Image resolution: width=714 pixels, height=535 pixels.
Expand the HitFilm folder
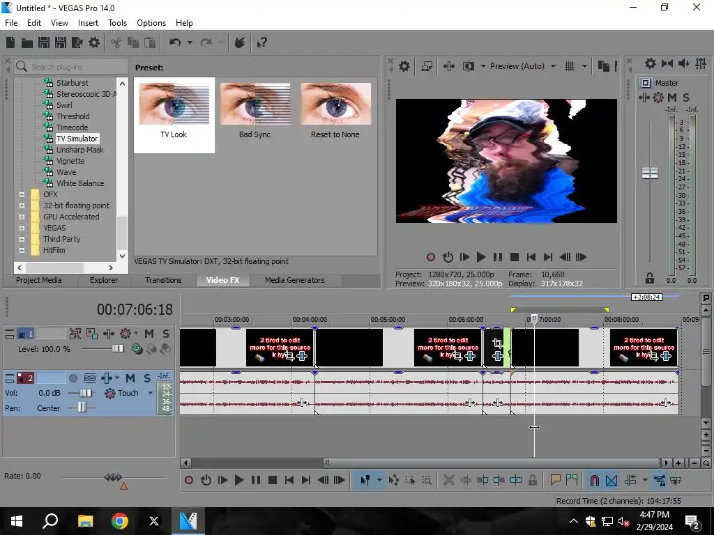[x=22, y=250]
